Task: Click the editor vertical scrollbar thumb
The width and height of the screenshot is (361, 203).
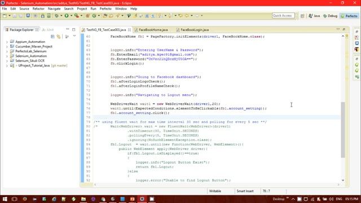Action: click(343, 130)
